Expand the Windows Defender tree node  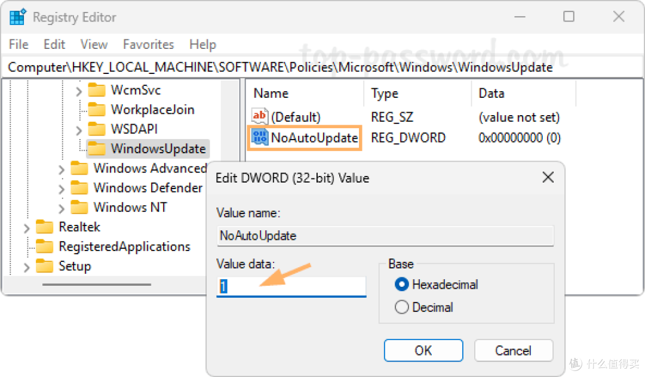pos(62,189)
